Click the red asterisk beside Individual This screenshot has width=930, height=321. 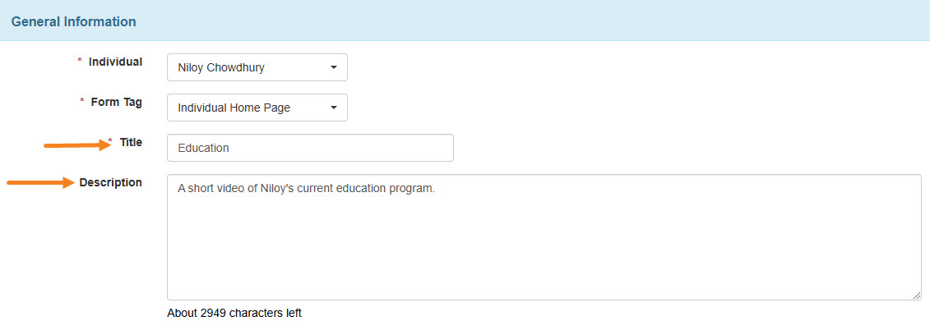80,61
